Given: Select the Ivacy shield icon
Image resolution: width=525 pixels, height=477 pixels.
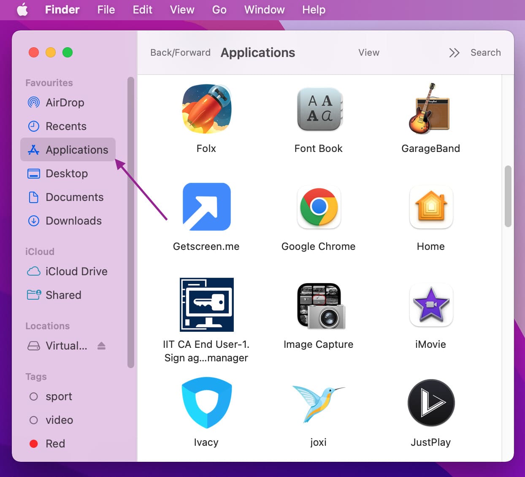Looking at the screenshot, I should [x=206, y=403].
